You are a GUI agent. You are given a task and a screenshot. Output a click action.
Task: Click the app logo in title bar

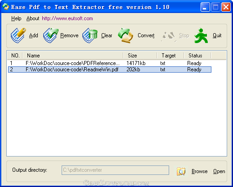pyautogui.click(x=6, y=7)
